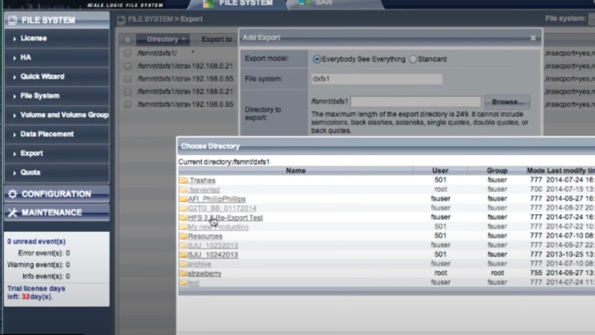Click the green FILE SYSTEM tab icon
595x335 pixels.
coord(208,3)
